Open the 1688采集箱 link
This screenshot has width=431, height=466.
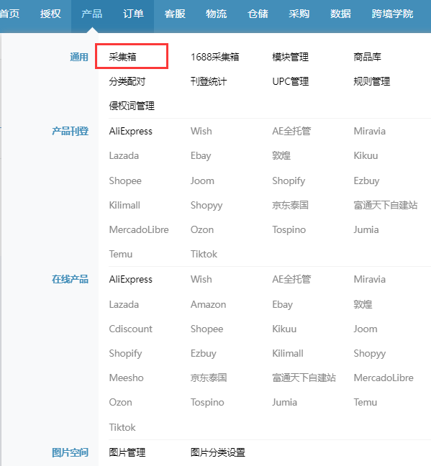[x=214, y=57]
